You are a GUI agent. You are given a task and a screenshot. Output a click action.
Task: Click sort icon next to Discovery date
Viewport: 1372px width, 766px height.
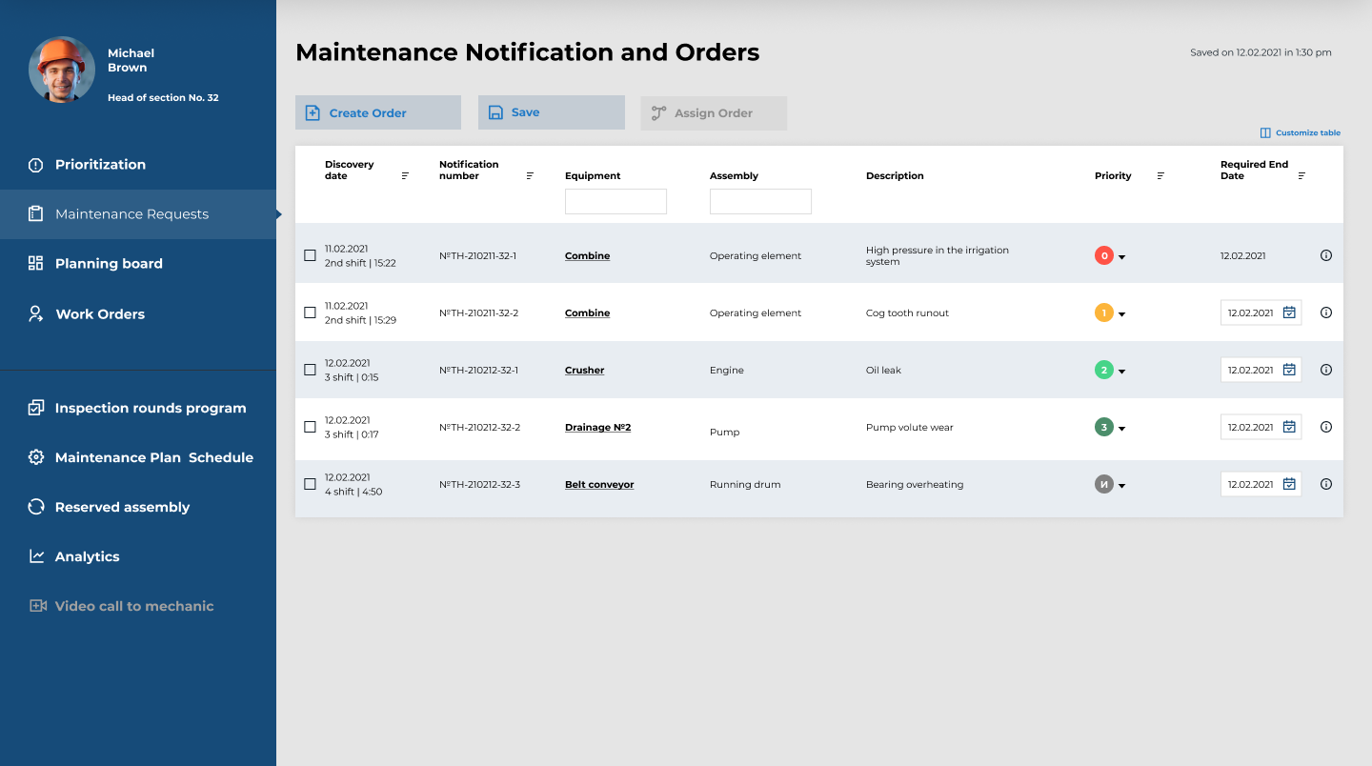point(405,176)
